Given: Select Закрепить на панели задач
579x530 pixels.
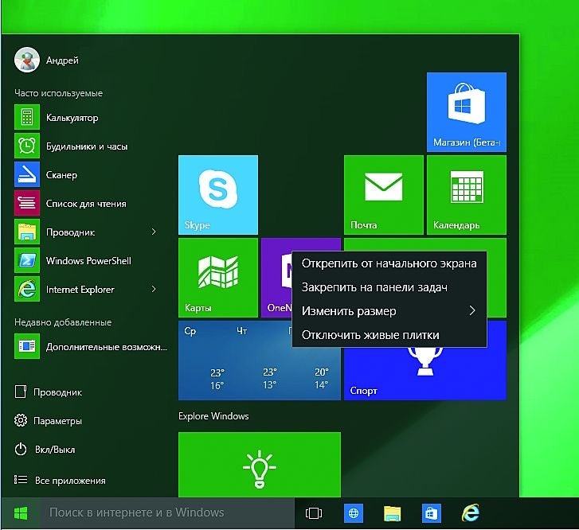Looking at the screenshot, I should click(x=389, y=287).
